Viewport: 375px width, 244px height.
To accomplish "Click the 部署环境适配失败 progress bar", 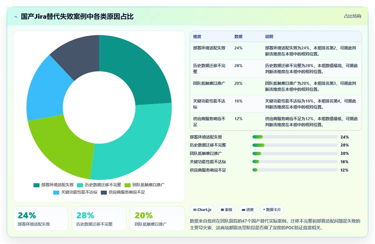I will click(x=295, y=137).
